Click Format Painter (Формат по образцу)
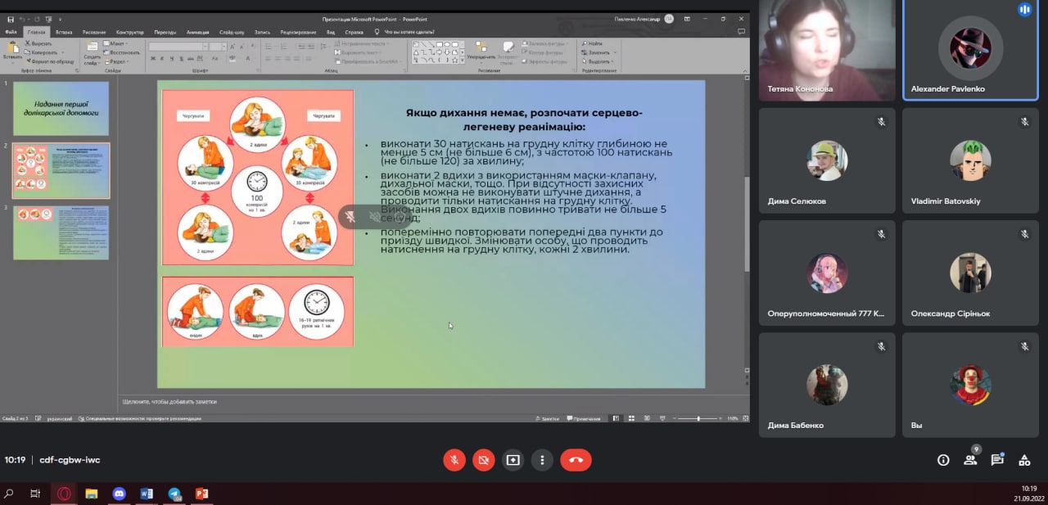 tap(51, 61)
